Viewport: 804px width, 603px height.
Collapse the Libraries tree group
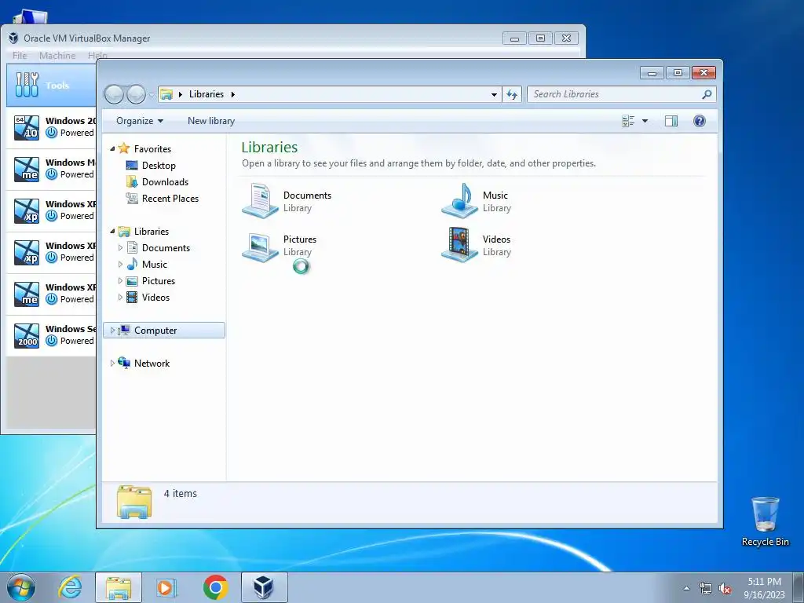112,232
